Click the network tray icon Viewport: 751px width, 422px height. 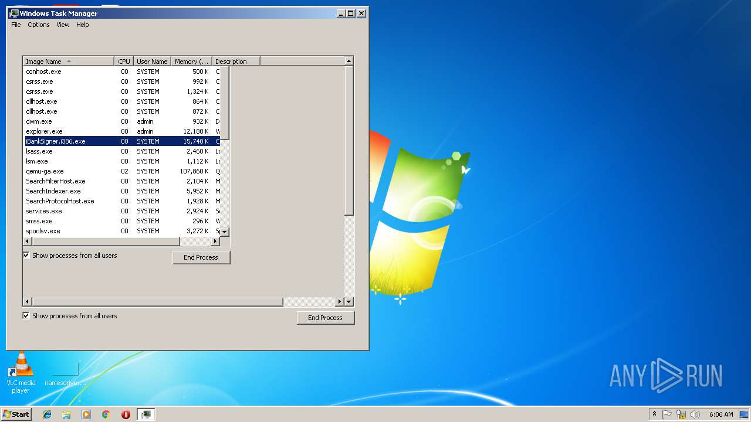(681, 414)
